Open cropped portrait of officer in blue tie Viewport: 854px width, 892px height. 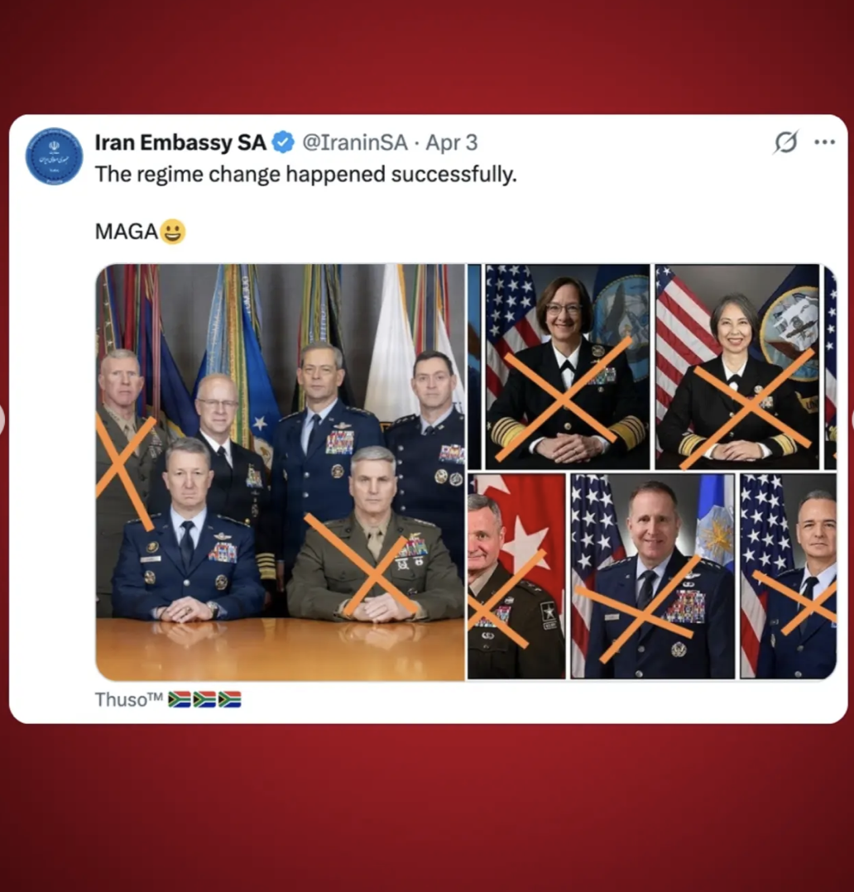coord(788,576)
